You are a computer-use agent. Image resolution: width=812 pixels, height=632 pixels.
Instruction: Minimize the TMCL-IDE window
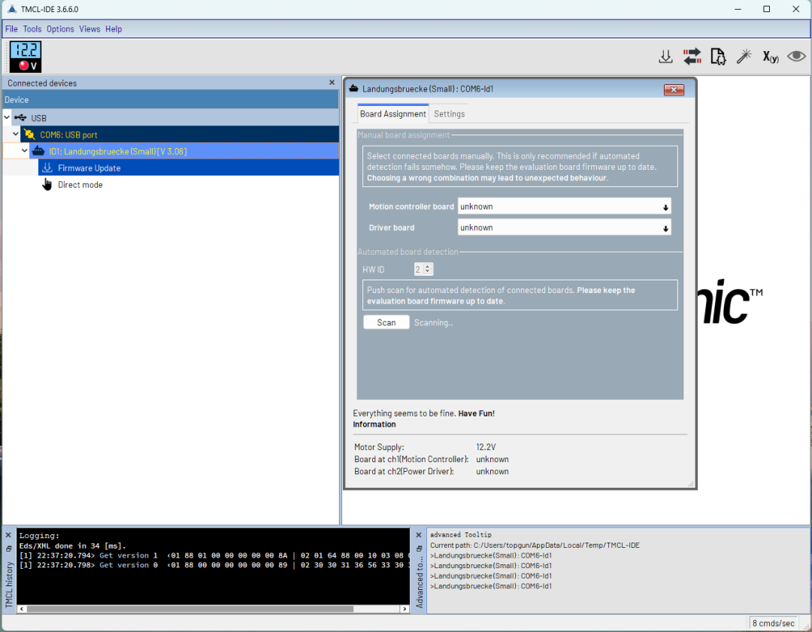[x=738, y=9]
